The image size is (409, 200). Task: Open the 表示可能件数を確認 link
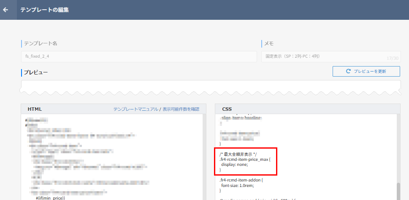[x=181, y=109]
